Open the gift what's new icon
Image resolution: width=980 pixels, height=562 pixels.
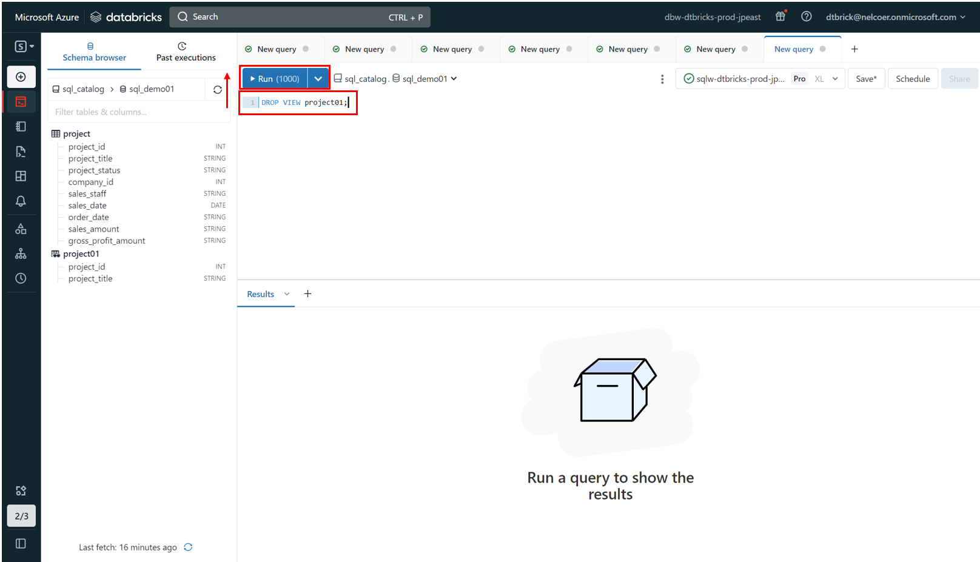780,16
